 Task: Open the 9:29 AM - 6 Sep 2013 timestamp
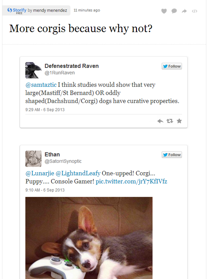45,110
